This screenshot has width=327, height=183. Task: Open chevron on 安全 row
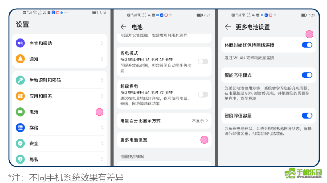(102, 143)
